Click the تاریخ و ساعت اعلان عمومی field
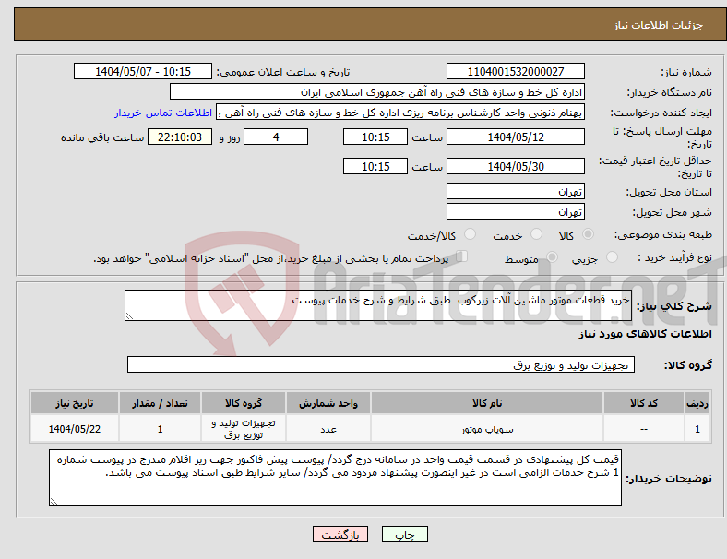 pyautogui.click(x=143, y=71)
